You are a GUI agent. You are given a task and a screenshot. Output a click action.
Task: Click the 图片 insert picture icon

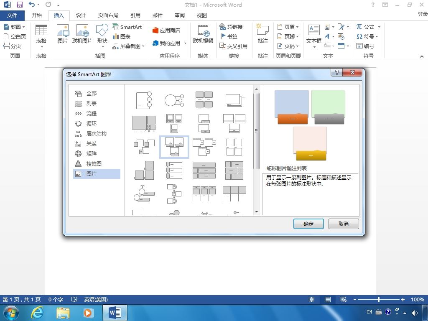coord(63,34)
